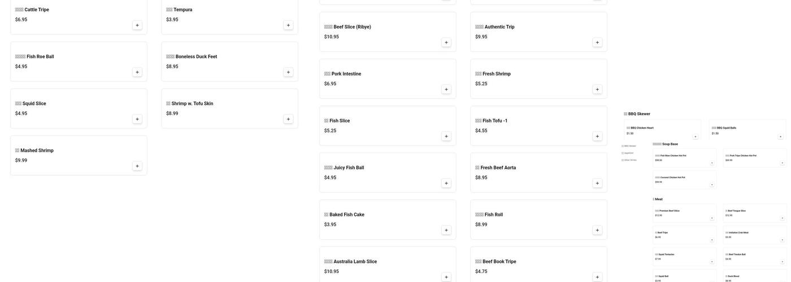
Task: Add Juicy Fish Ball to order
Action: click(x=446, y=183)
